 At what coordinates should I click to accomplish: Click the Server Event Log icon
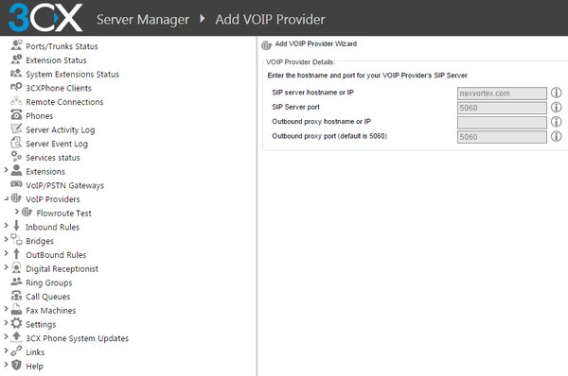(x=16, y=143)
